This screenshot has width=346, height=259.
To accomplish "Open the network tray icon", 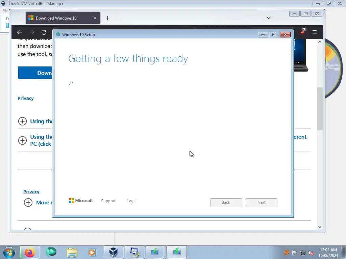I will pyautogui.click(x=303, y=253).
